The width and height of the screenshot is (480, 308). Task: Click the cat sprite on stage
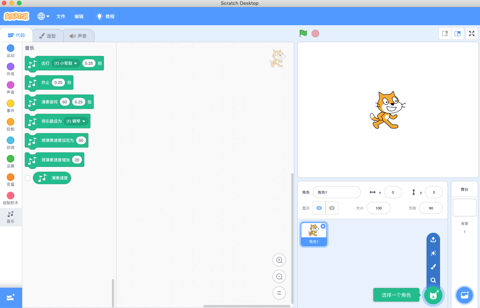[x=388, y=110]
